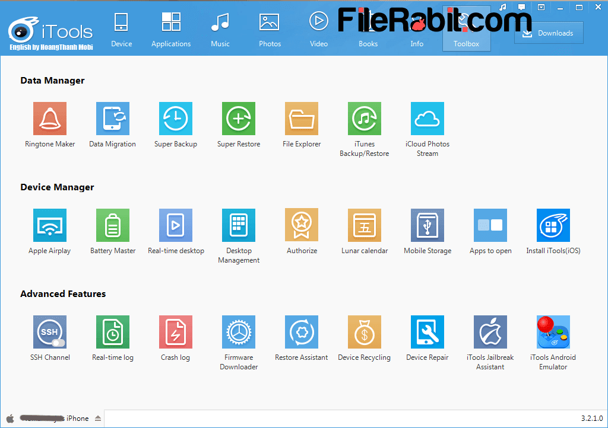
Task: Open the feedback chat bubble icon
Action: (x=521, y=7)
